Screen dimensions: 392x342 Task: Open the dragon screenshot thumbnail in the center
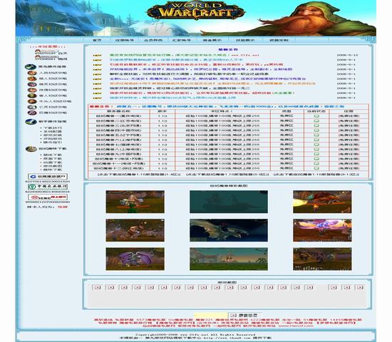coord(229,230)
